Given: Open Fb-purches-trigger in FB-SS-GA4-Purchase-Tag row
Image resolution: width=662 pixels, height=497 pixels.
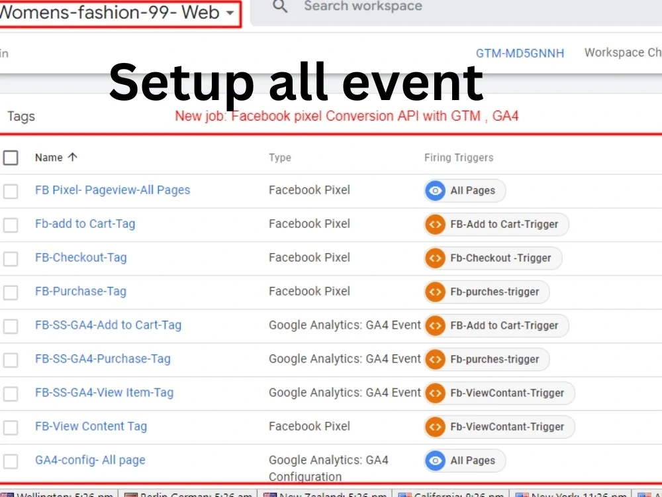Looking at the screenshot, I should click(487, 360).
